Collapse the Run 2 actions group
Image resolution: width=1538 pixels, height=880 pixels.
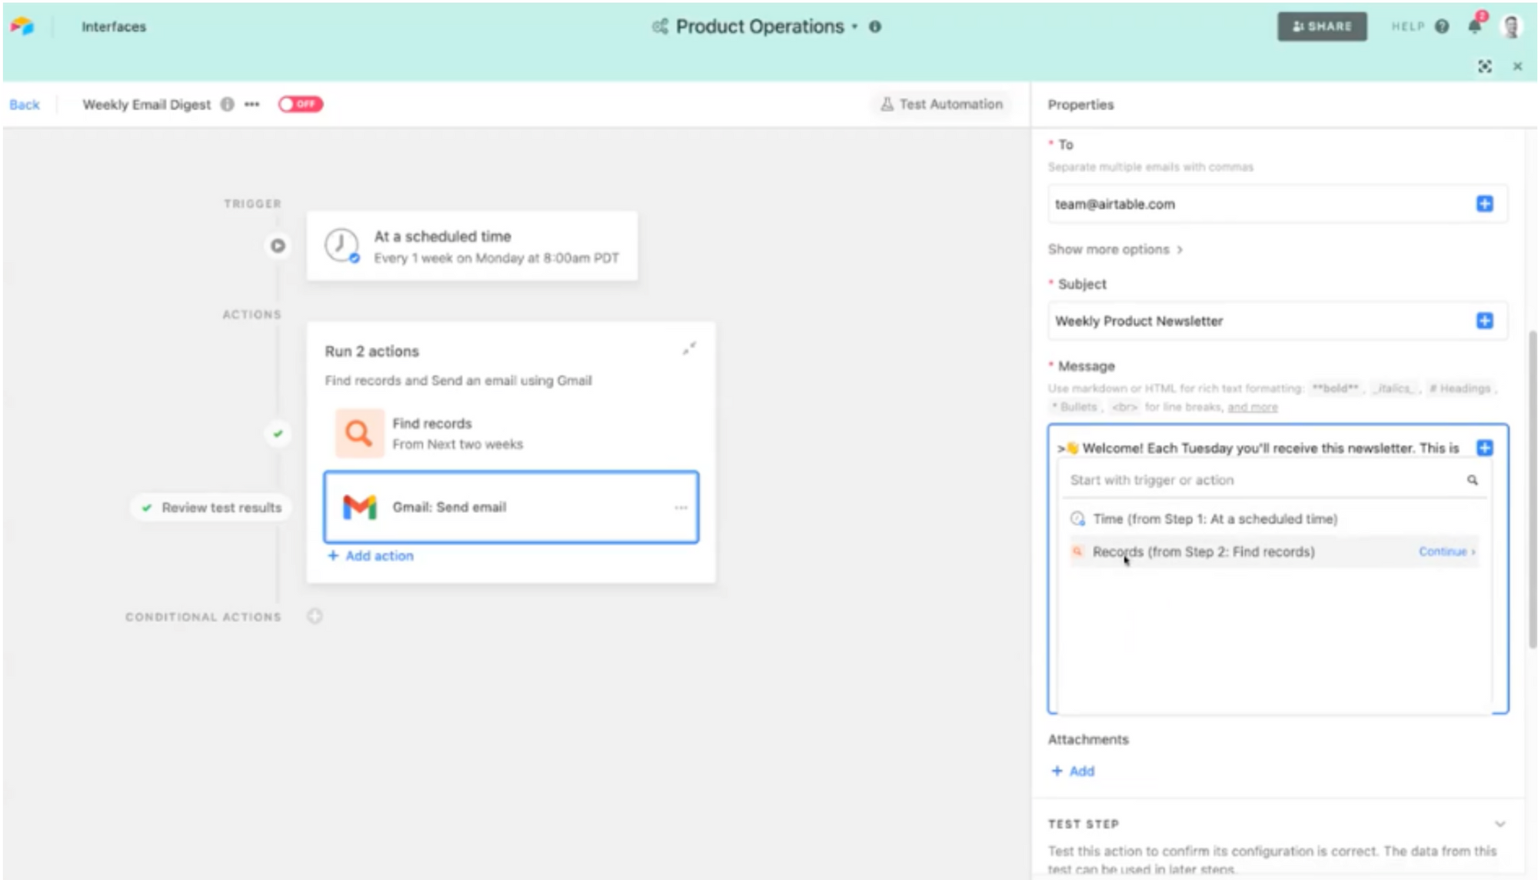tap(689, 348)
